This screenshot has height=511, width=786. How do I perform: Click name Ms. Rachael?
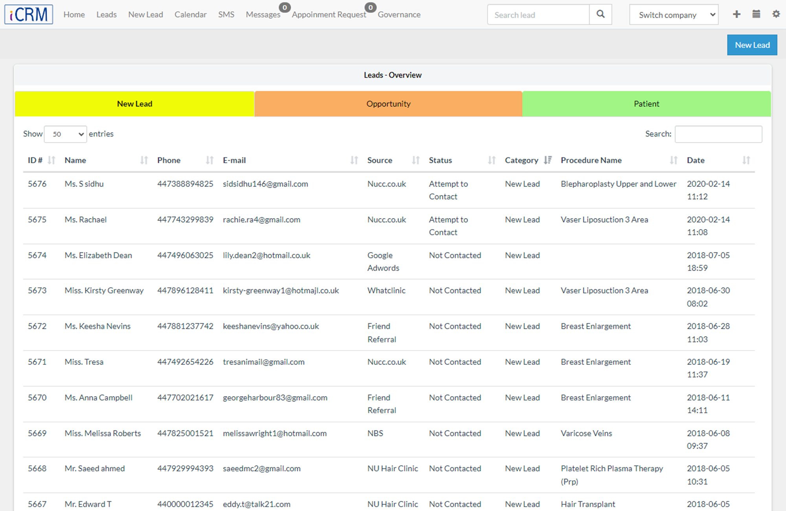click(x=86, y=220)
